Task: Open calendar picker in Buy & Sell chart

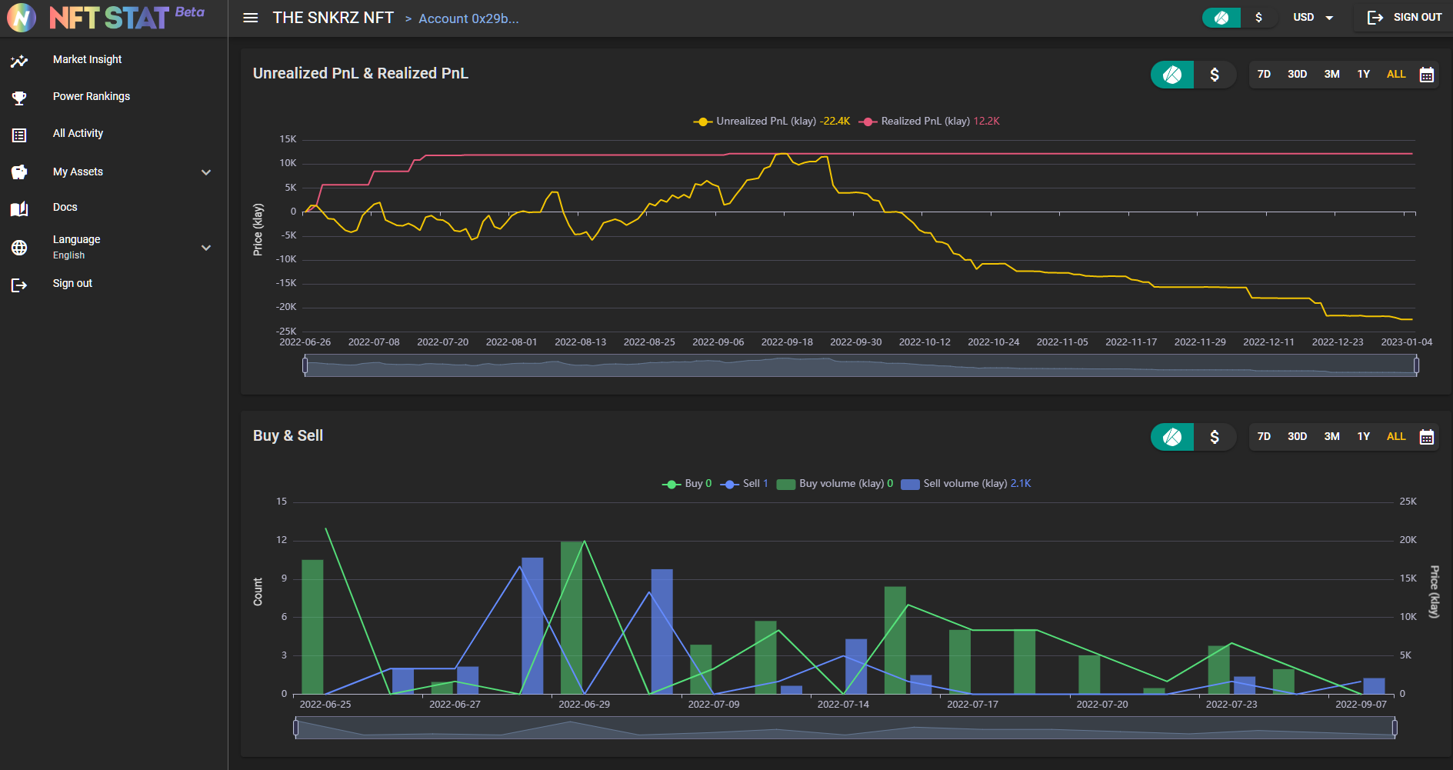Action: coord(1426,437)
